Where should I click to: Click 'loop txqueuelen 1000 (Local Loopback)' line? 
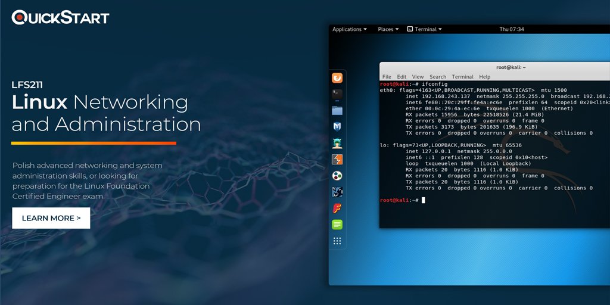(x=468, y=163)
